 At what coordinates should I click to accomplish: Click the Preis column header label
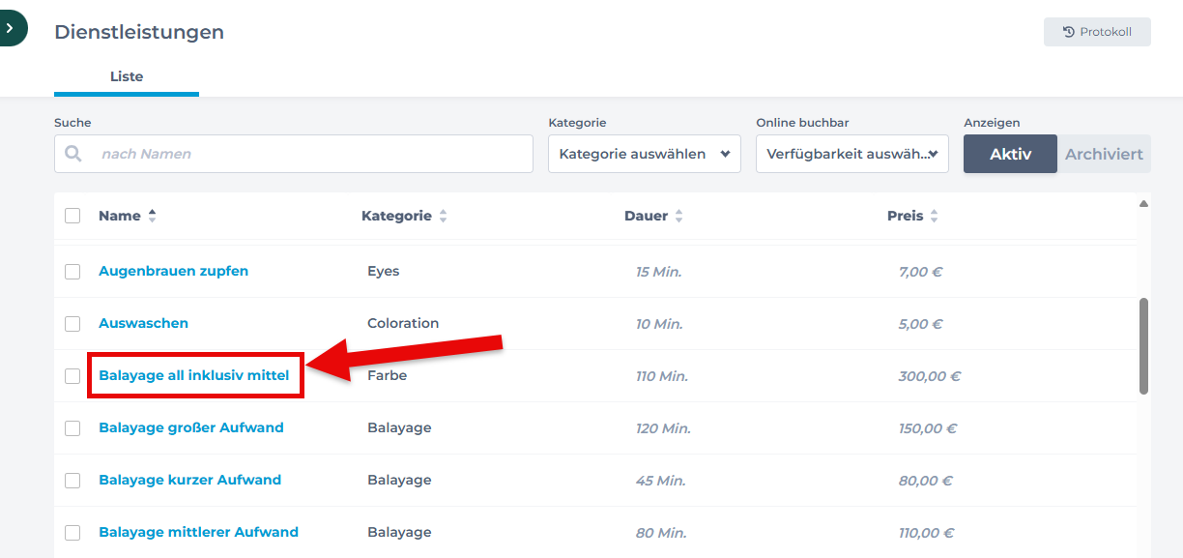click(906, 216)
